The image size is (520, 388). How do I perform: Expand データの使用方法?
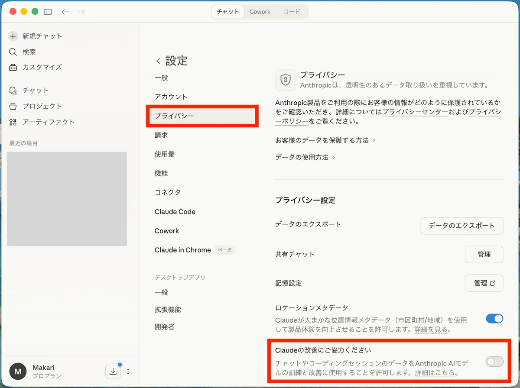coord(305,158)
